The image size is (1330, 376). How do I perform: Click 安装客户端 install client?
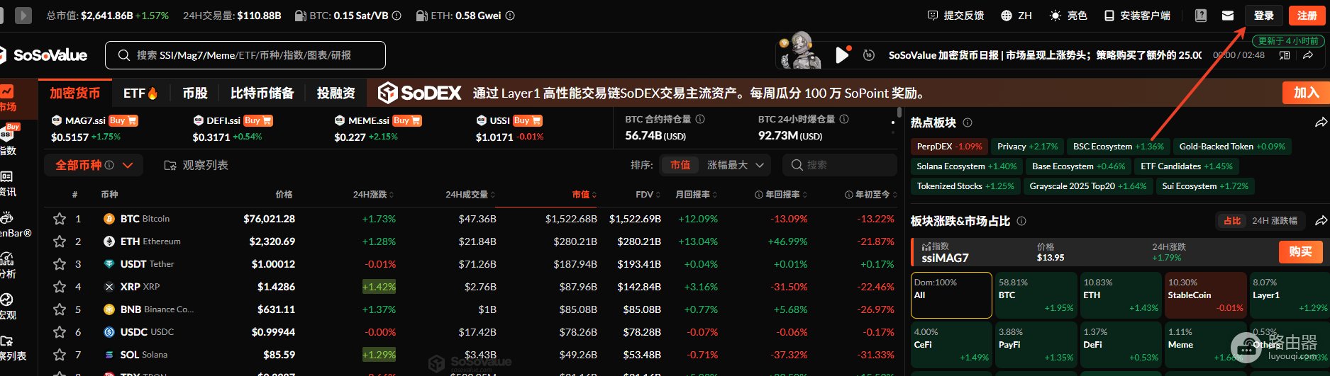point(1137,16)
